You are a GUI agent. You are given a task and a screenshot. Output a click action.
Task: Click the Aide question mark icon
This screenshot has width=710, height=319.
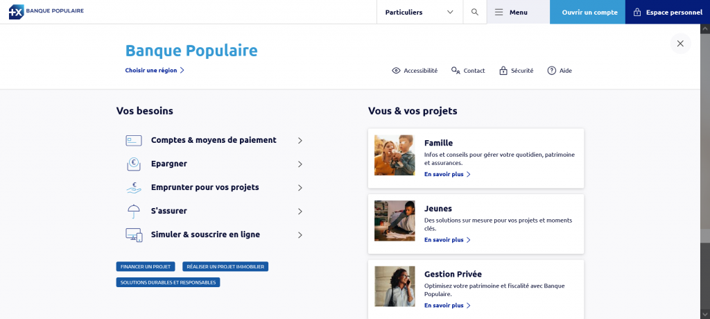click(x=552, y=71)
